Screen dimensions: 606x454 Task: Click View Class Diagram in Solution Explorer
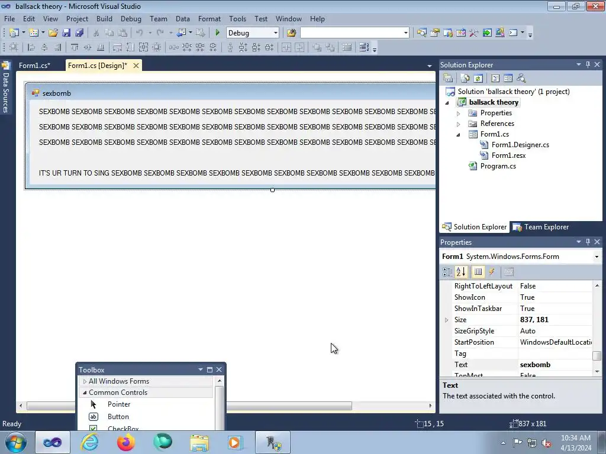click(521, 79)
